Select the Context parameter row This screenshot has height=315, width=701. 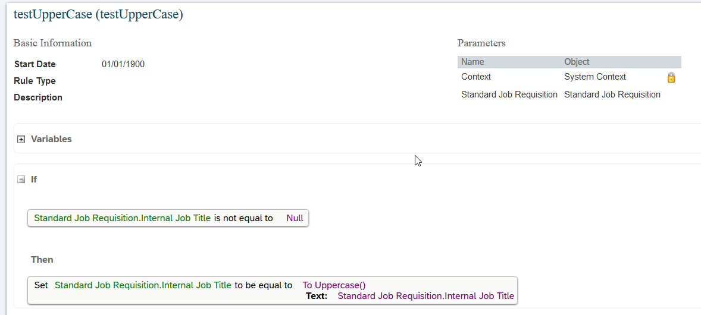click(x=569, y=77)
